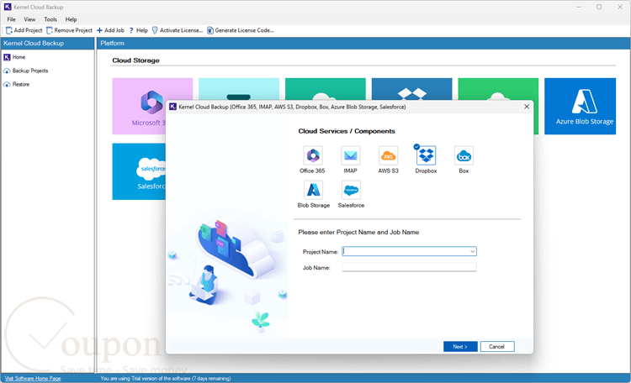Open the Azure Blob Storage platform tile
631x383 pixels.
[x=580, y=106]
